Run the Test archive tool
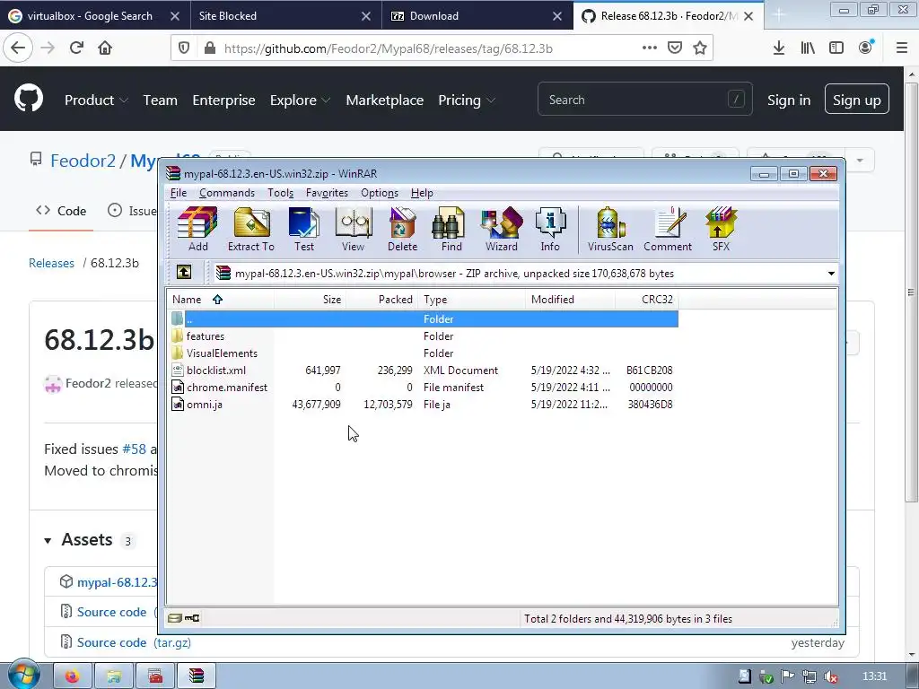 [303, 229]
